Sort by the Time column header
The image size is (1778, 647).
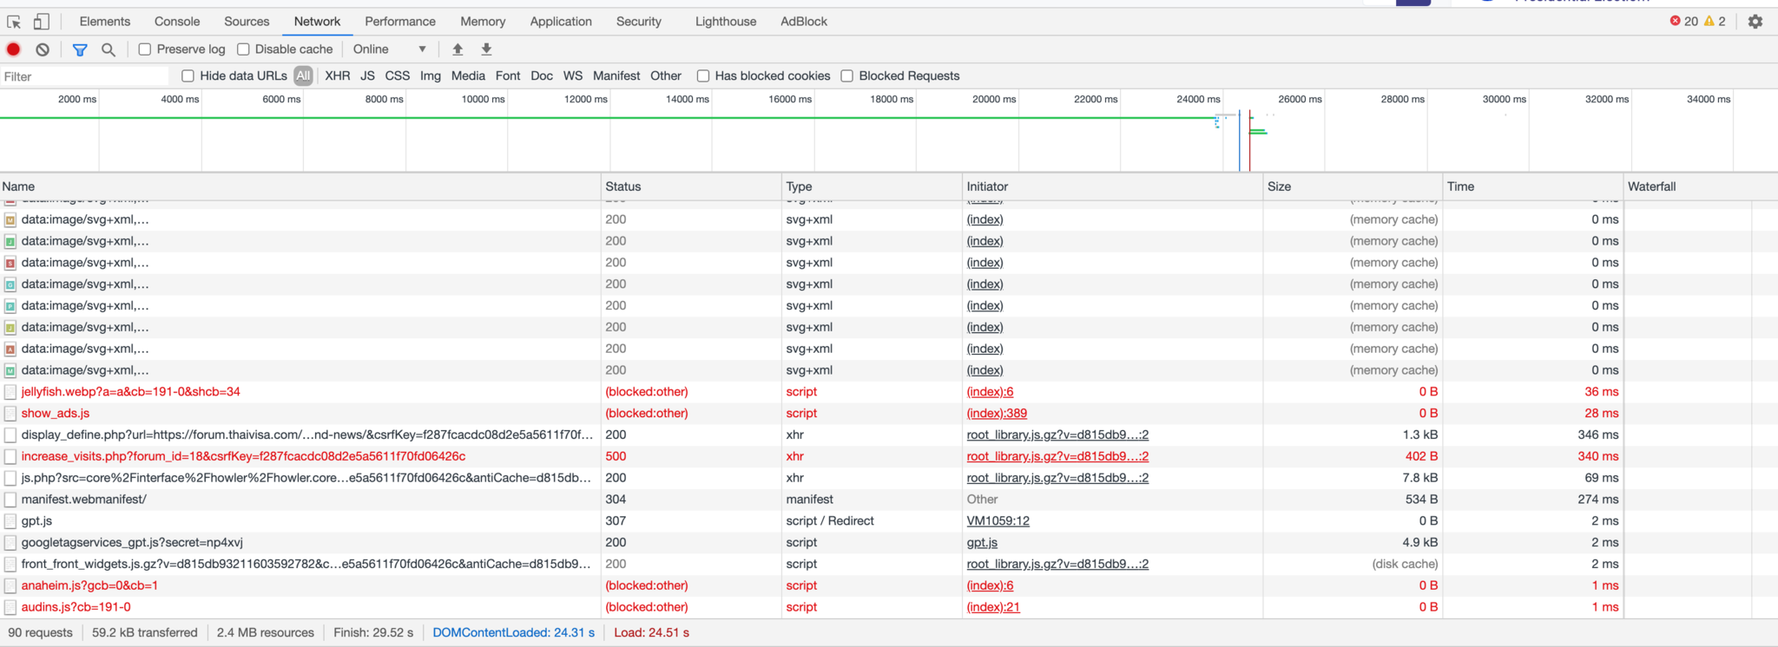pos(1533,186)
